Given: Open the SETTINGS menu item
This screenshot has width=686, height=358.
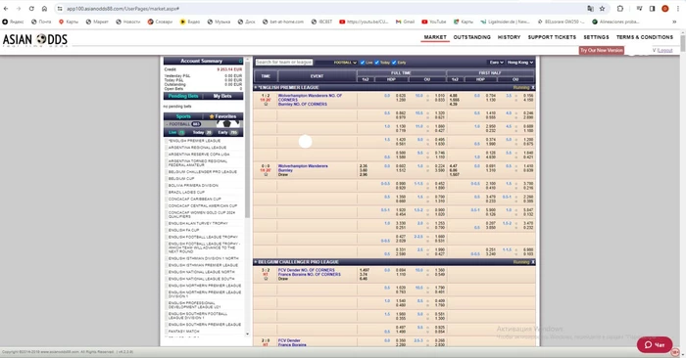Looking at the screenshot, I should click(x=596, y=37).
